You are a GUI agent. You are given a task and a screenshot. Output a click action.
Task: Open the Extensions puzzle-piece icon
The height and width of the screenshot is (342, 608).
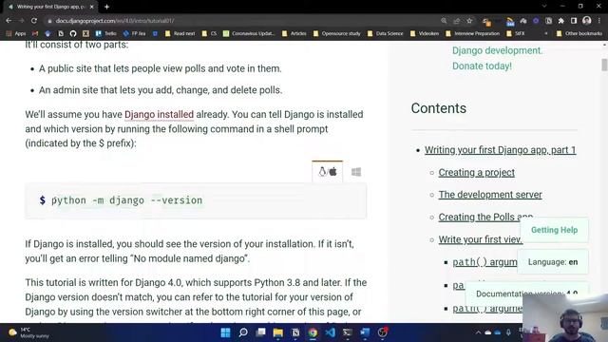pos(561,21)
